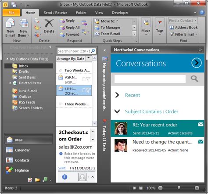Toggle flag on the sales... message

point(88,90)
